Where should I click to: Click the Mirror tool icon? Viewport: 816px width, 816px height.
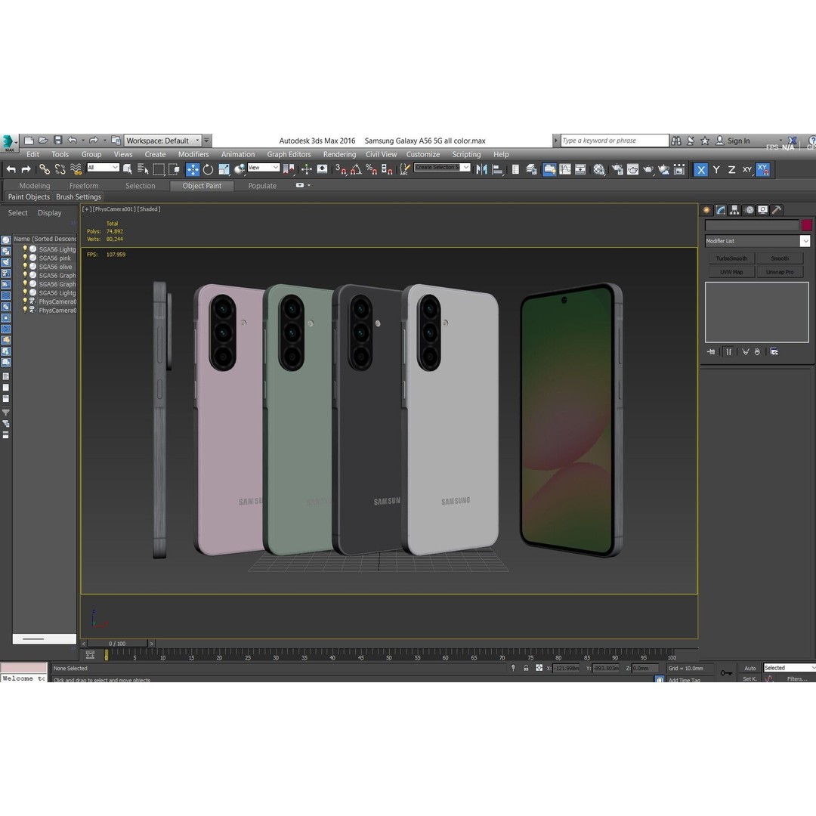point(481,169)
